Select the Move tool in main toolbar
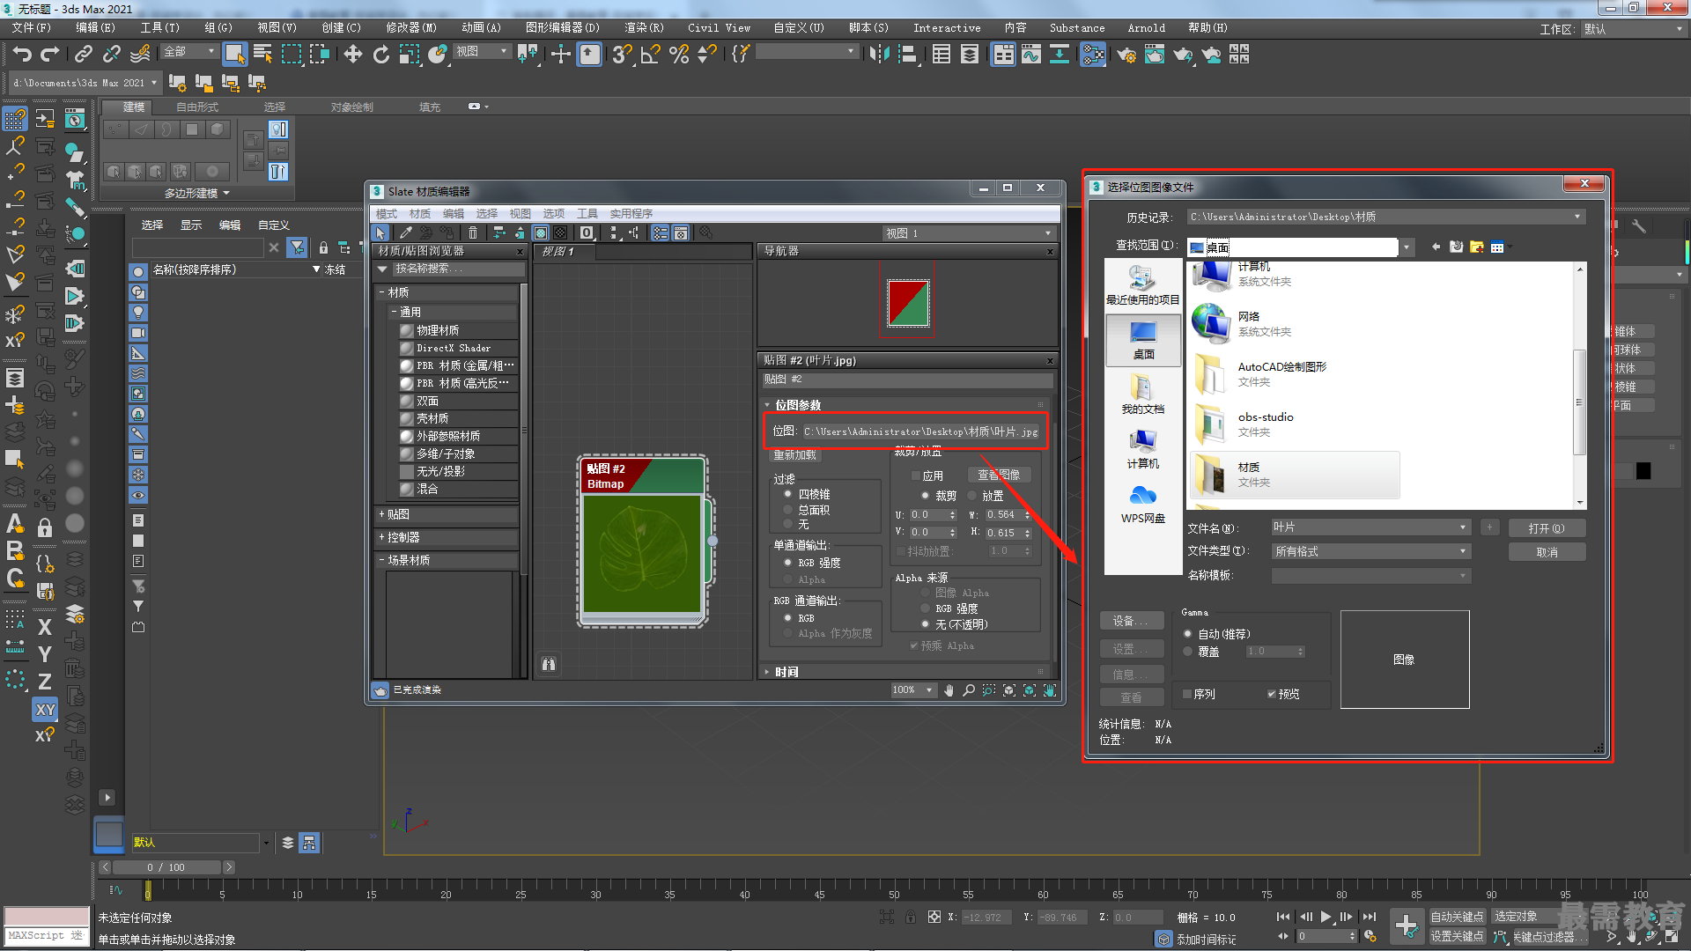Screen dimensions: 1691x951 pyautogui.click(x=353, y=55)
